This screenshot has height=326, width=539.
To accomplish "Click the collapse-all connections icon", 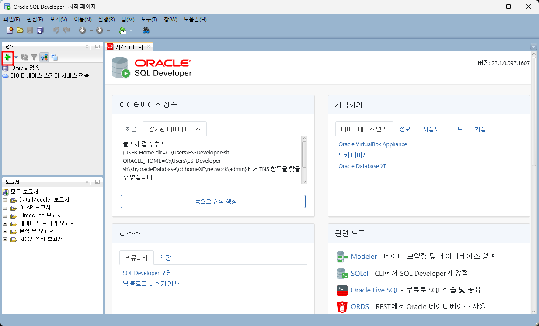I will tap(54, 57).
